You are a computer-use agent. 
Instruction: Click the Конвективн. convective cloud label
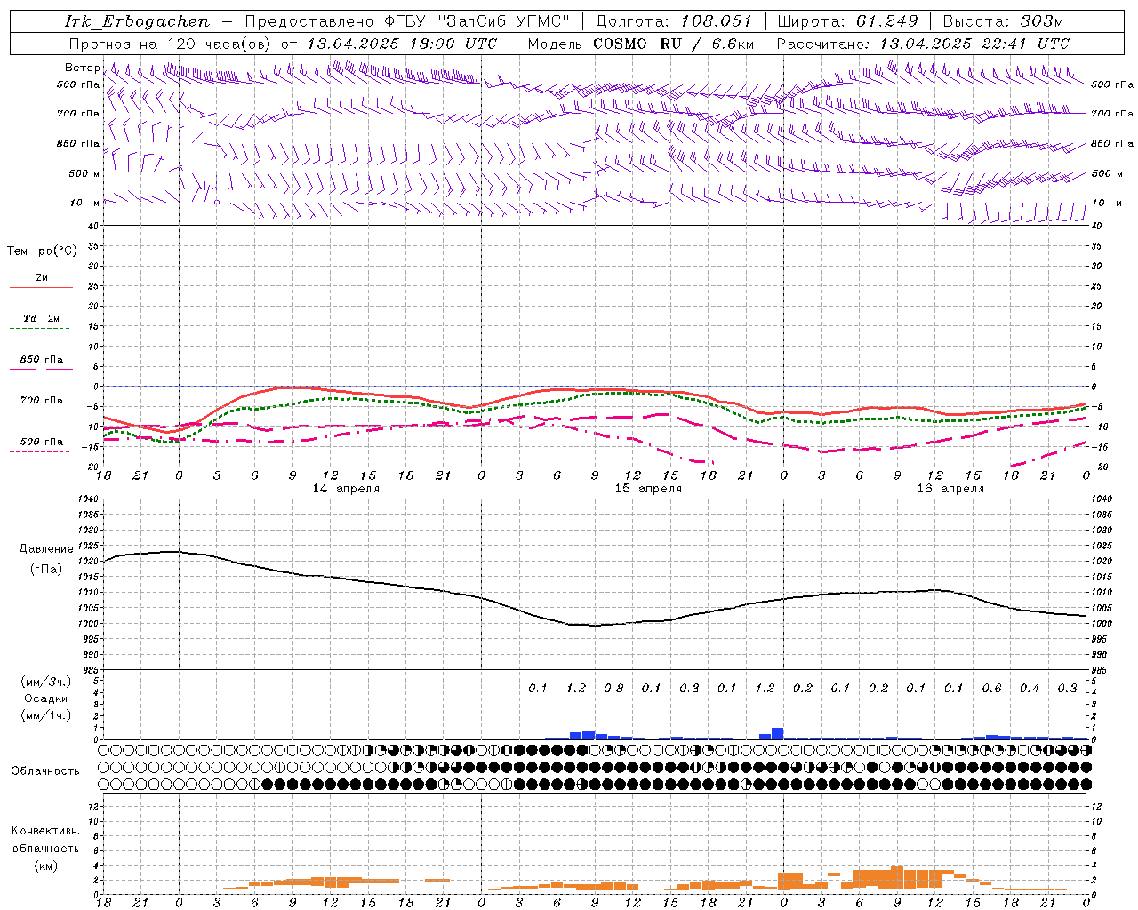(45, 831)
